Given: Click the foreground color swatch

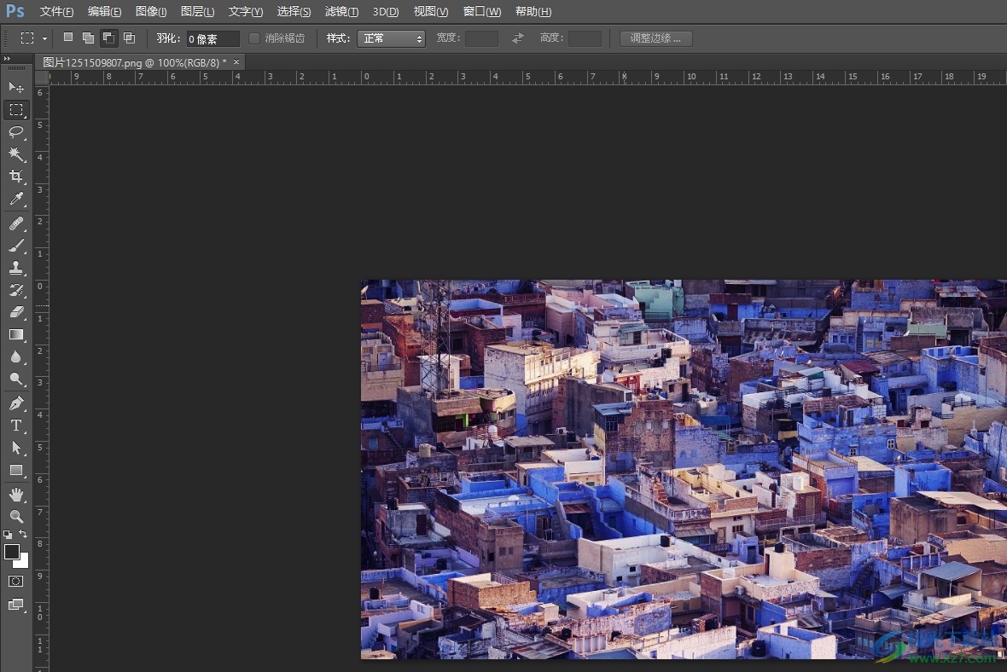Looking at the screenshot, I should 11,552.
